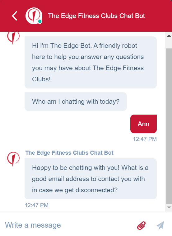Image resolution: width=172 pixels, height=236 pixels.
Task: Click the header title The Edge Fitness Clubs Chat Bot
Action: pos(96,16)
